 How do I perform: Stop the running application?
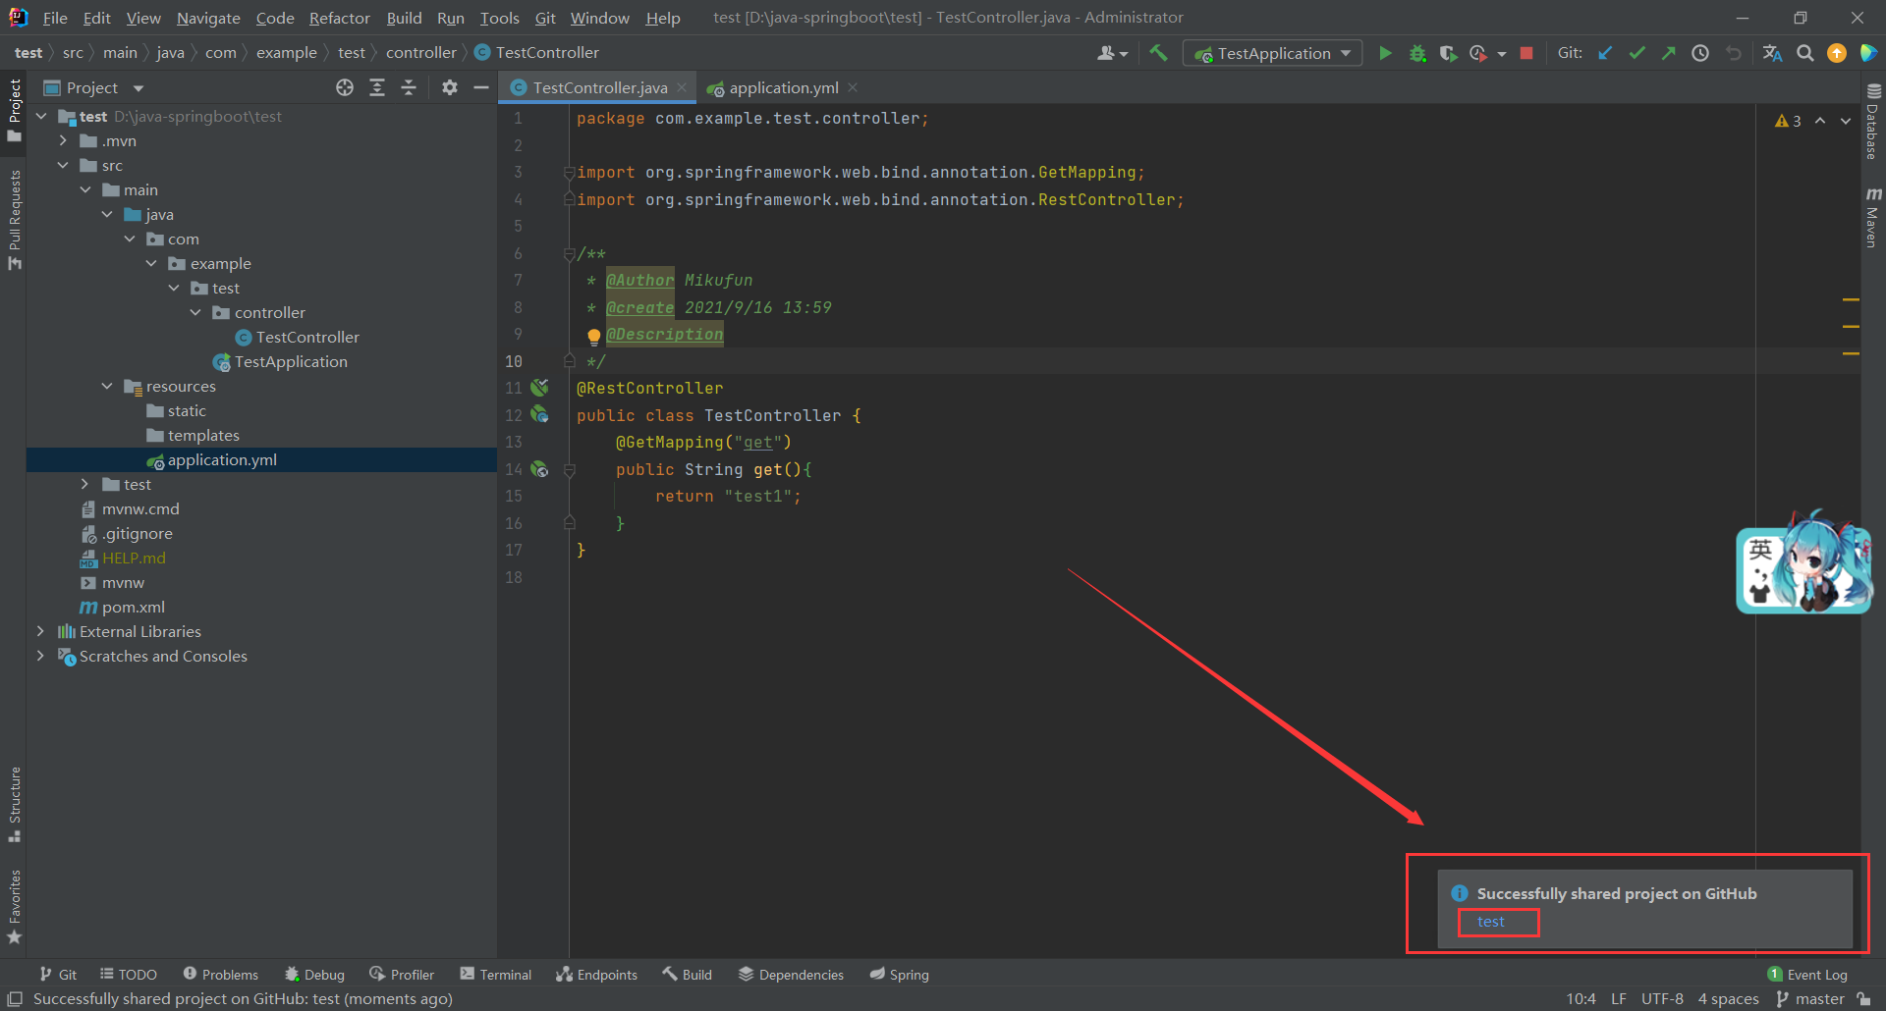coord(1526,53)
